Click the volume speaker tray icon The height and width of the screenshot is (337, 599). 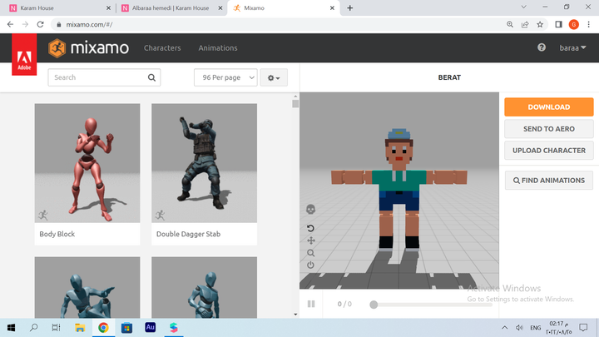coord(519,328)
